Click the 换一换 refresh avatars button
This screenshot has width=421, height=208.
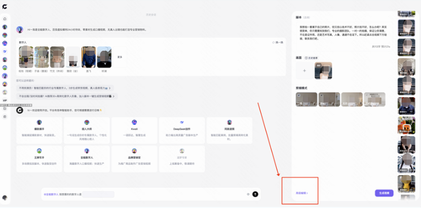tap(277, 43)
